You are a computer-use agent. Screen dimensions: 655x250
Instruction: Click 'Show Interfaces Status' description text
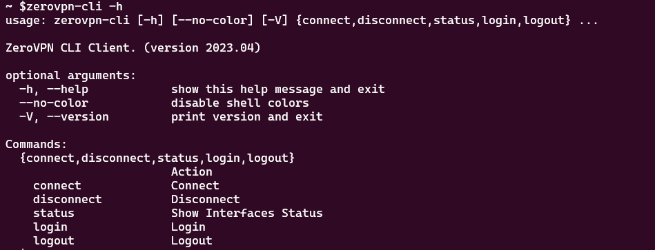point(247,213)
